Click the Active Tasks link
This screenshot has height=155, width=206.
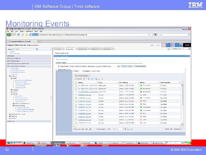(x=61, y=63)
